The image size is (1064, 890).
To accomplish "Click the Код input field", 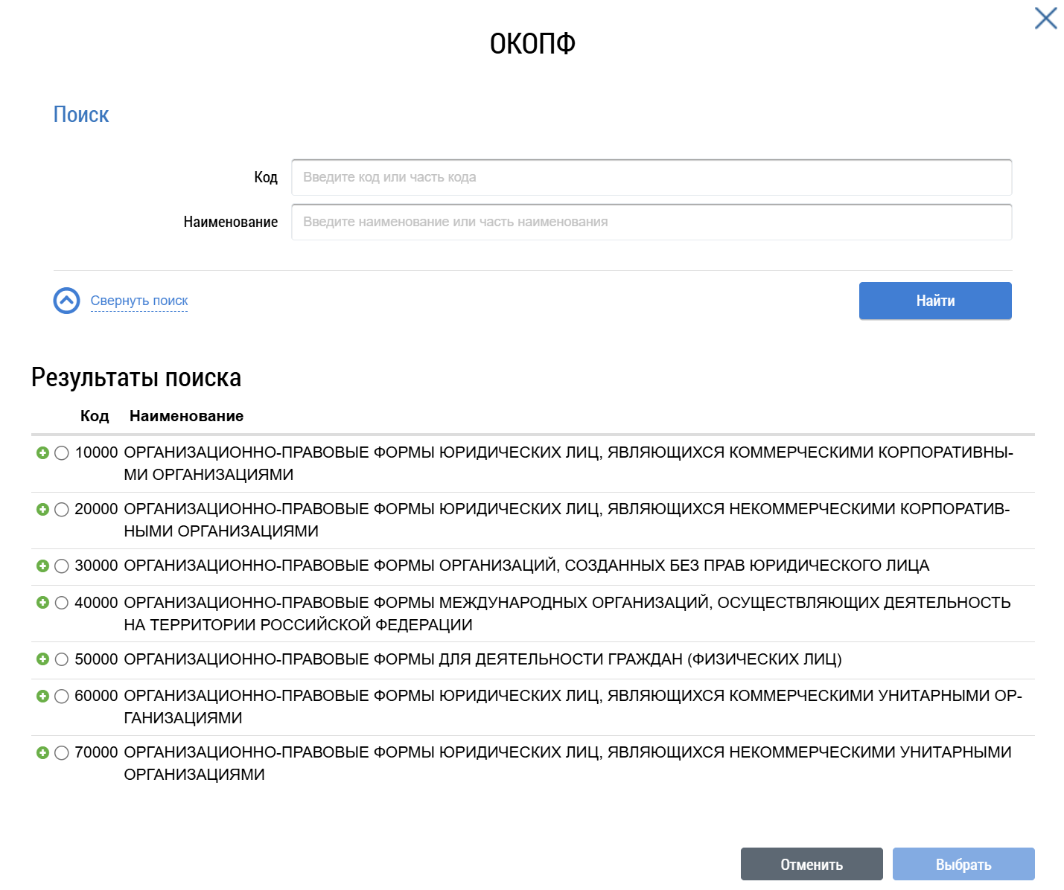I will click(x=651, y=177).
